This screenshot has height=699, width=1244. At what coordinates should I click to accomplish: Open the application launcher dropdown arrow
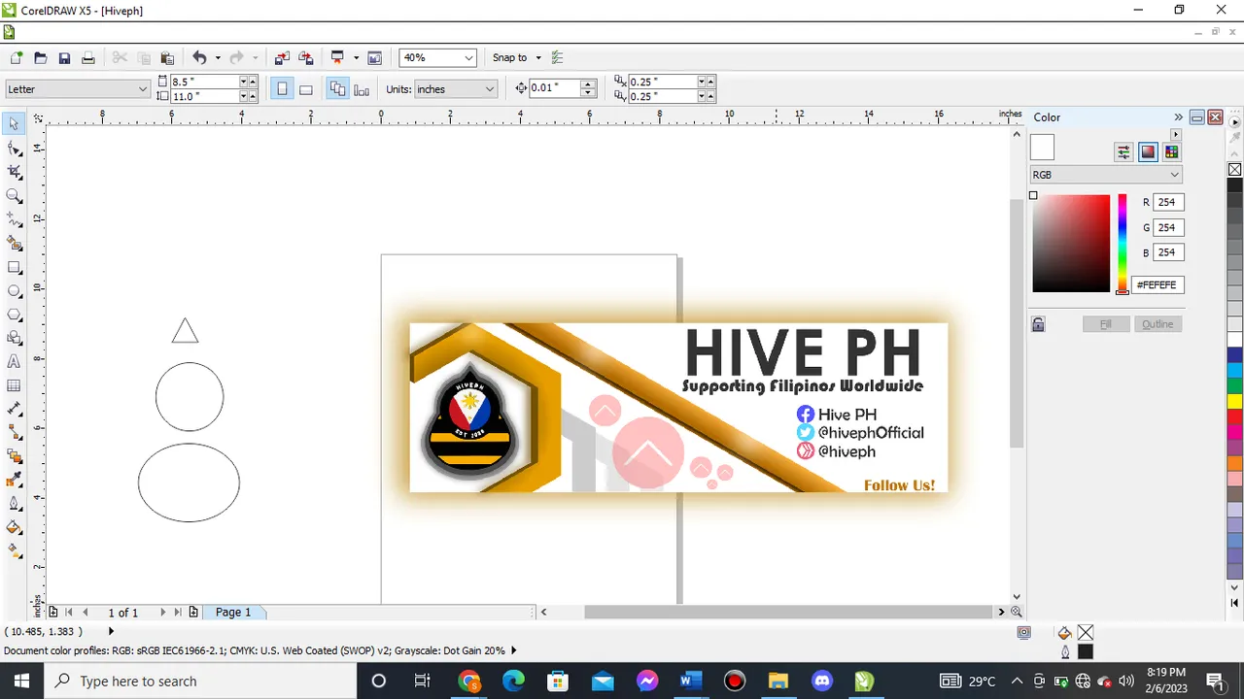[x=357, y=58]
